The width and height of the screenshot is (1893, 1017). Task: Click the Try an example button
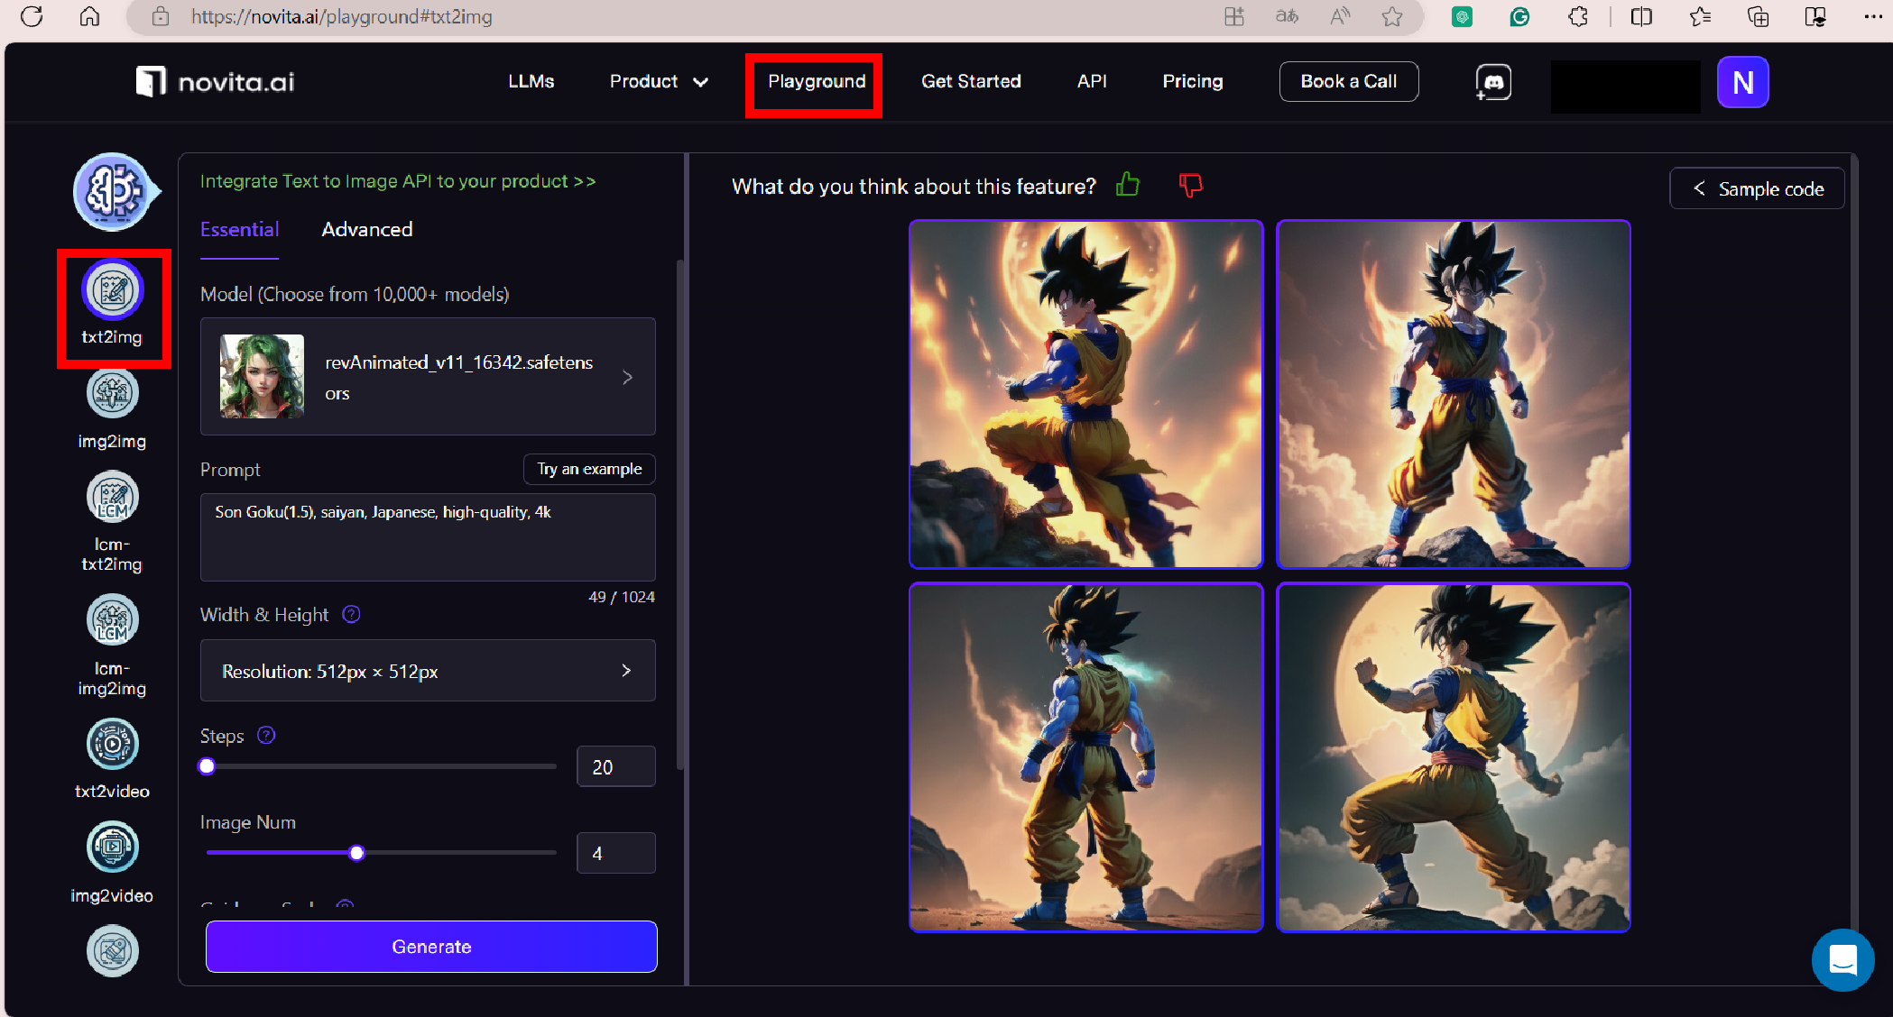tap(589, 469)
